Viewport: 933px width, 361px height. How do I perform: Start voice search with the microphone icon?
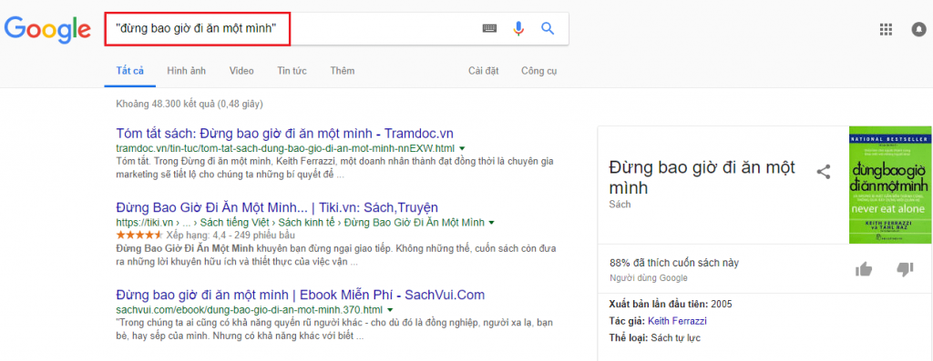click(518, 28)
